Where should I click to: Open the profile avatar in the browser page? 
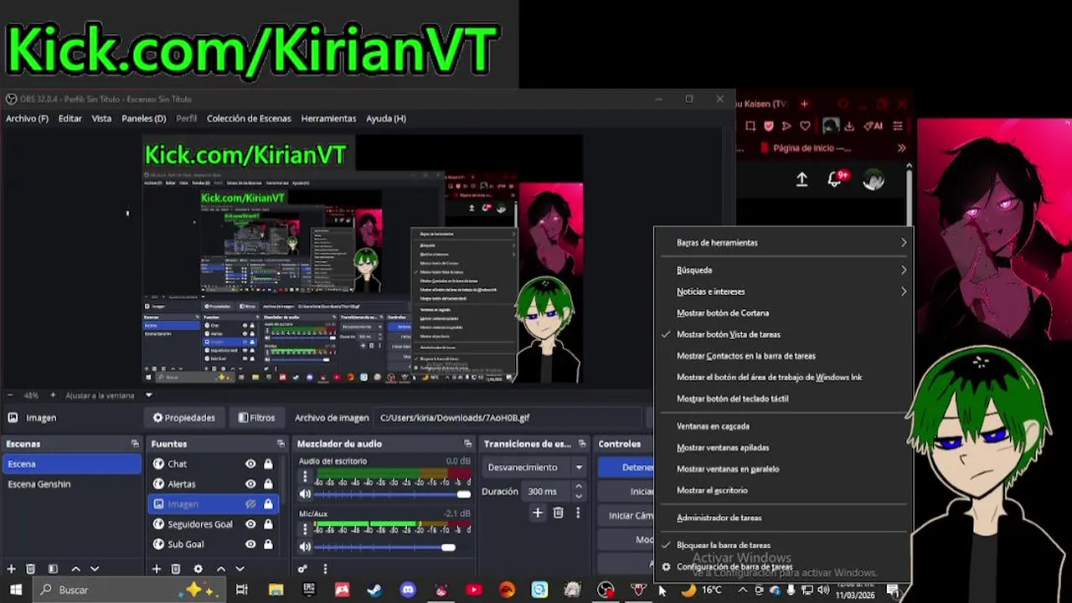point(874,179)
